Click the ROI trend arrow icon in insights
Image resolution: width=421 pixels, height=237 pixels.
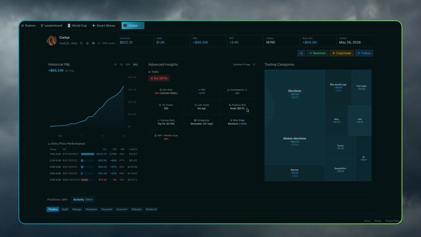pos(199,90)
